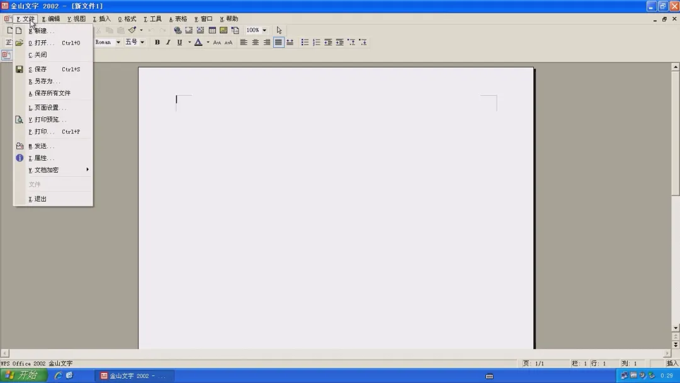The width and height of the screenshot is (680, 383).
Task: Toggle italic formatting
Action: tap(168, 42)
